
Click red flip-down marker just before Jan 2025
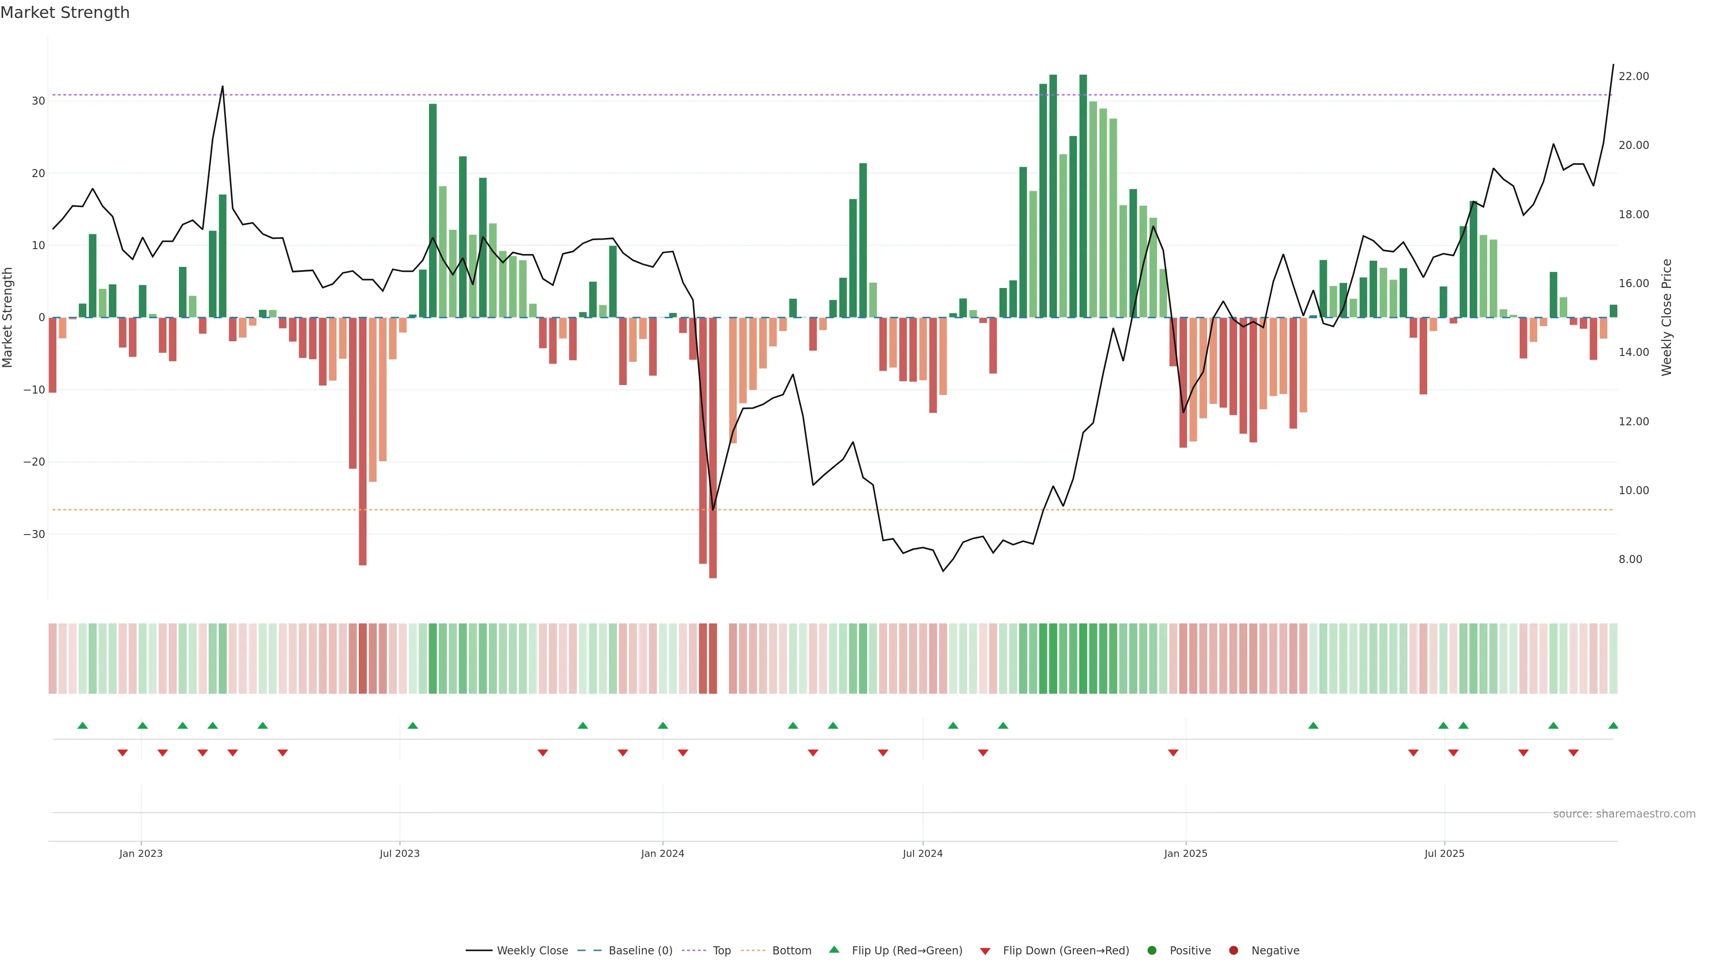coord(1173,753)
